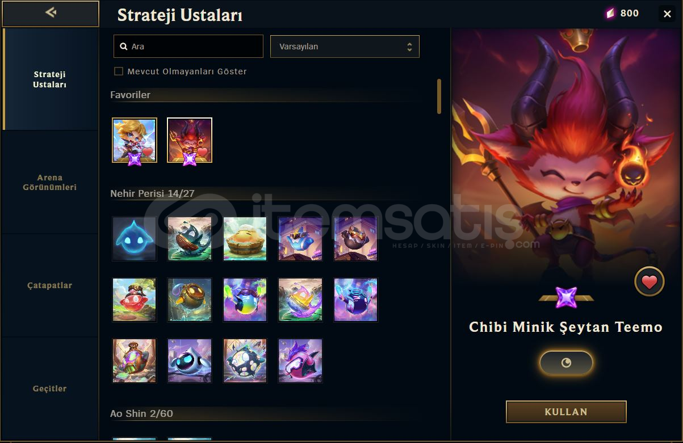The height and width of the screenshot is (443, 683).
Task: Click the vertical scrollbar of the list
Action: click(439, 96)
